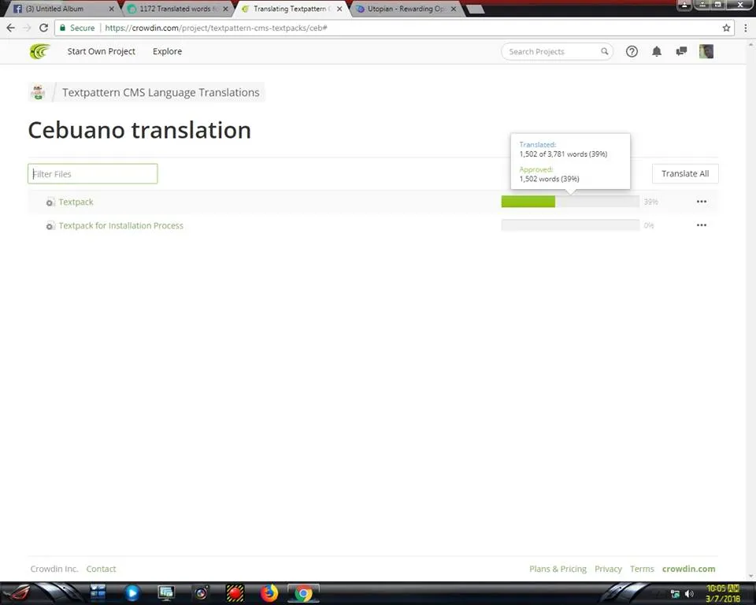Open more options for Installation Process row
The image size is (756, 605).
tap(702, 225)
